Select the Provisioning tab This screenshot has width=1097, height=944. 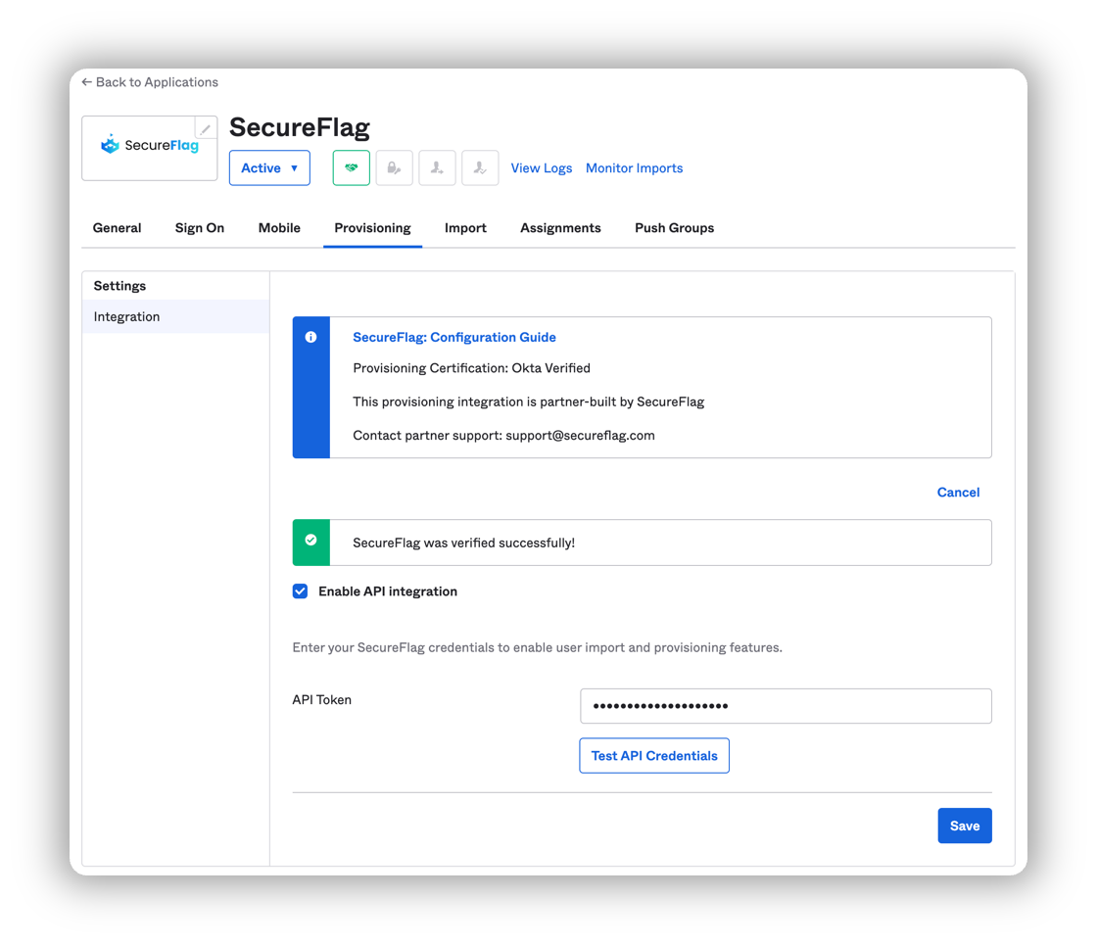pos(372,228)
